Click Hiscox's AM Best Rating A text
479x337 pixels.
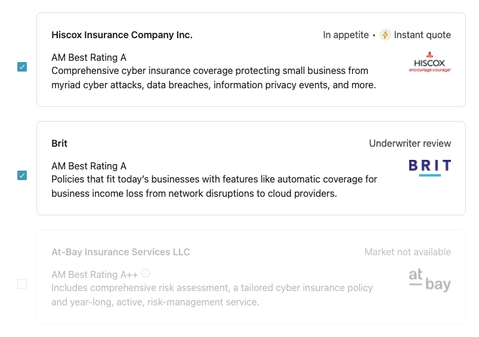point(89,57)
